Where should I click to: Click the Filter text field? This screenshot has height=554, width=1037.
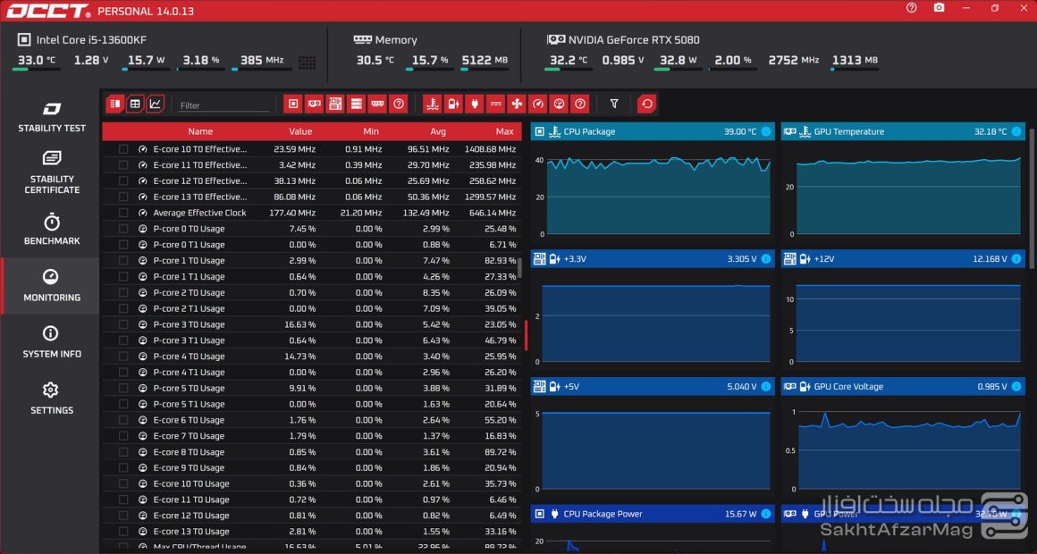223,105
